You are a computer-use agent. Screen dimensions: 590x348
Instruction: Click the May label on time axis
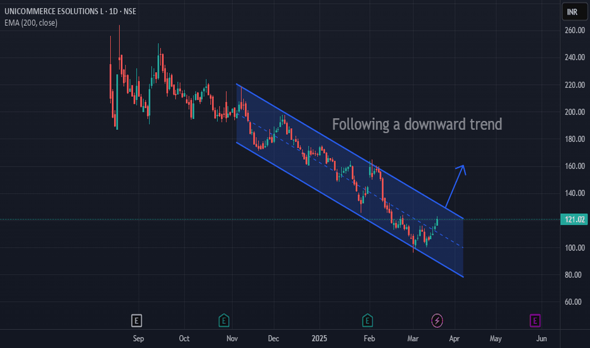pyautogui.click(x=496, y=339)
